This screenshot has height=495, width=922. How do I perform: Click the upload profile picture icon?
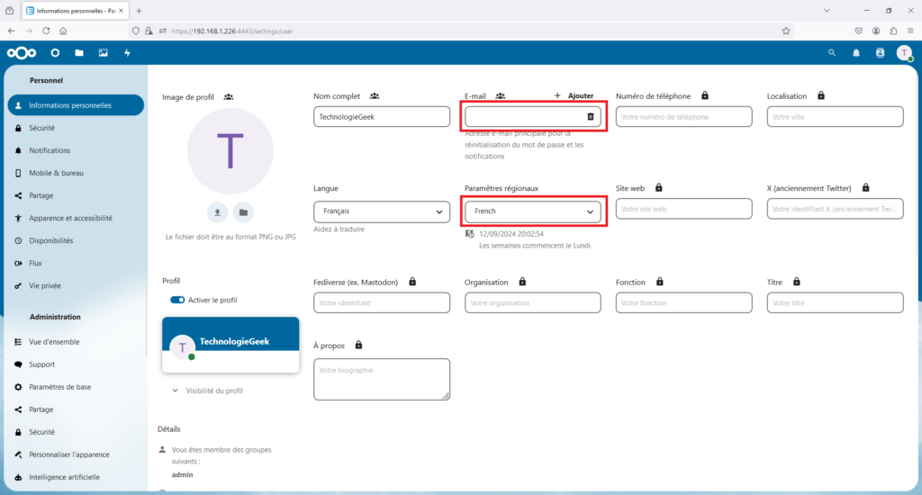pos(218,212)
